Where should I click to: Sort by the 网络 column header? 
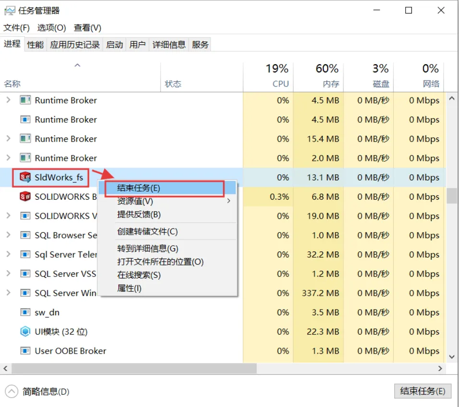418,77
